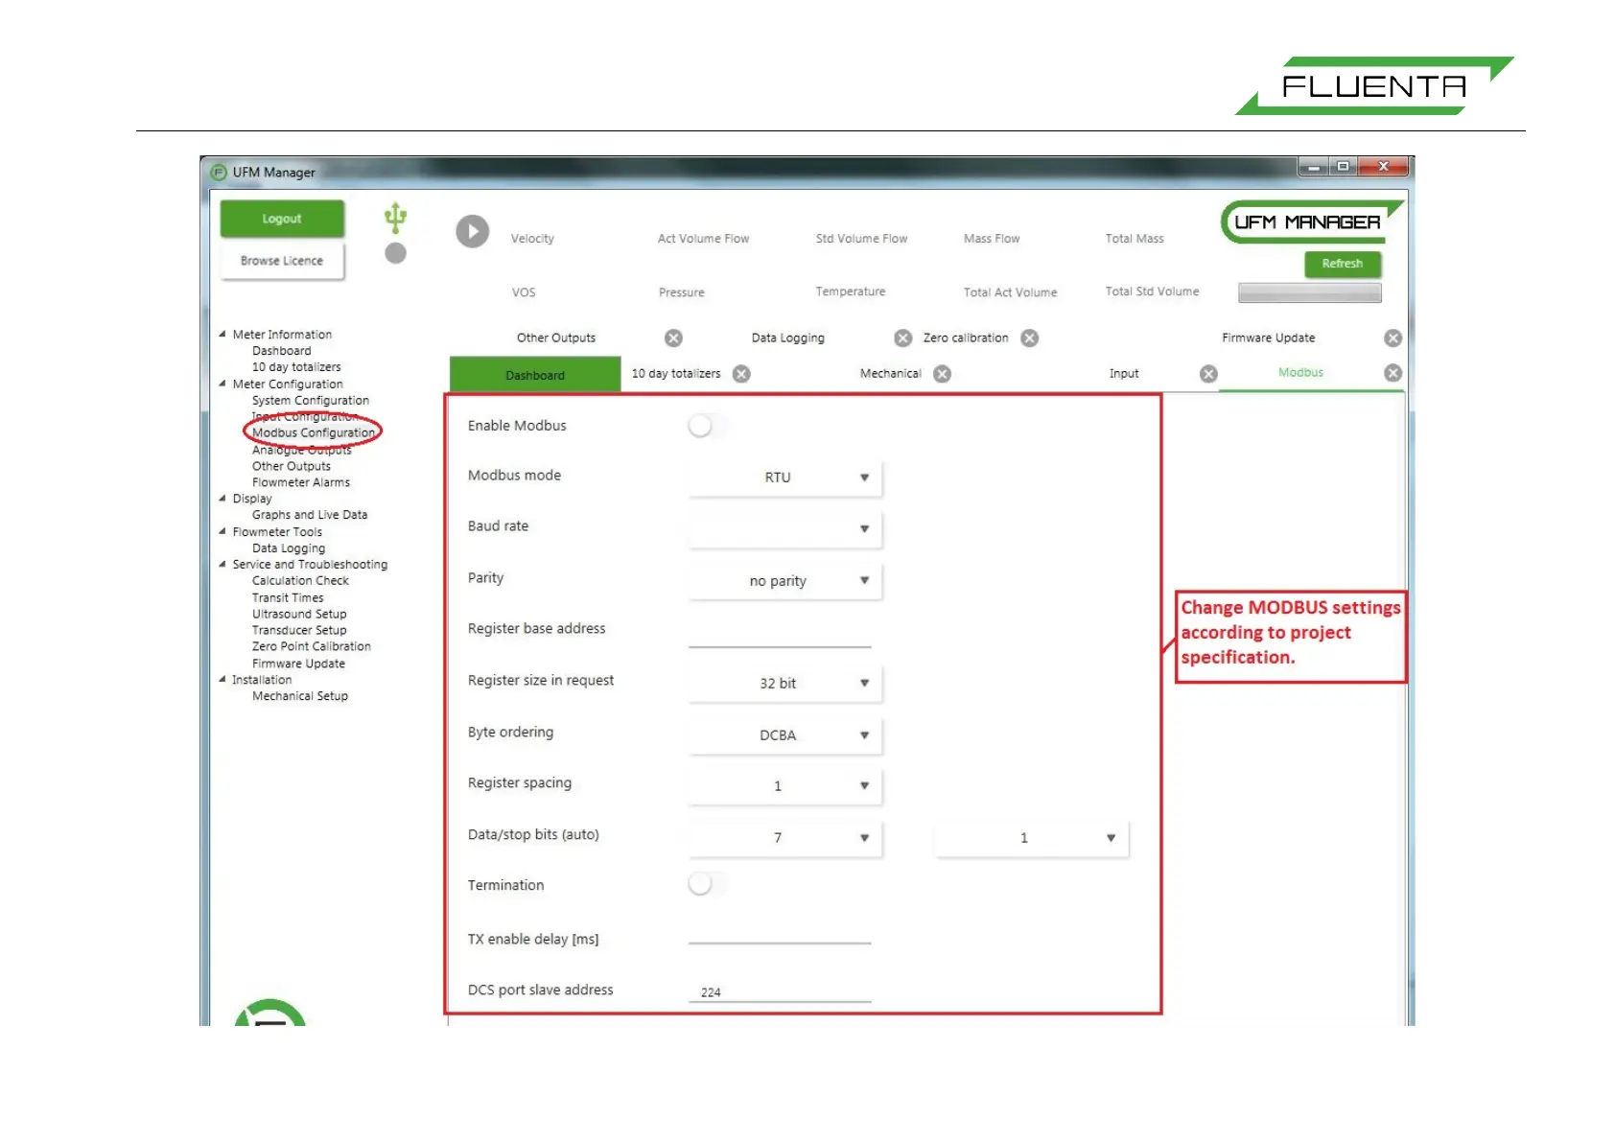Select Transducer Setup in the tree
The width and height of the screenshot is (1615, 1142).
click(x=299, y=630)
